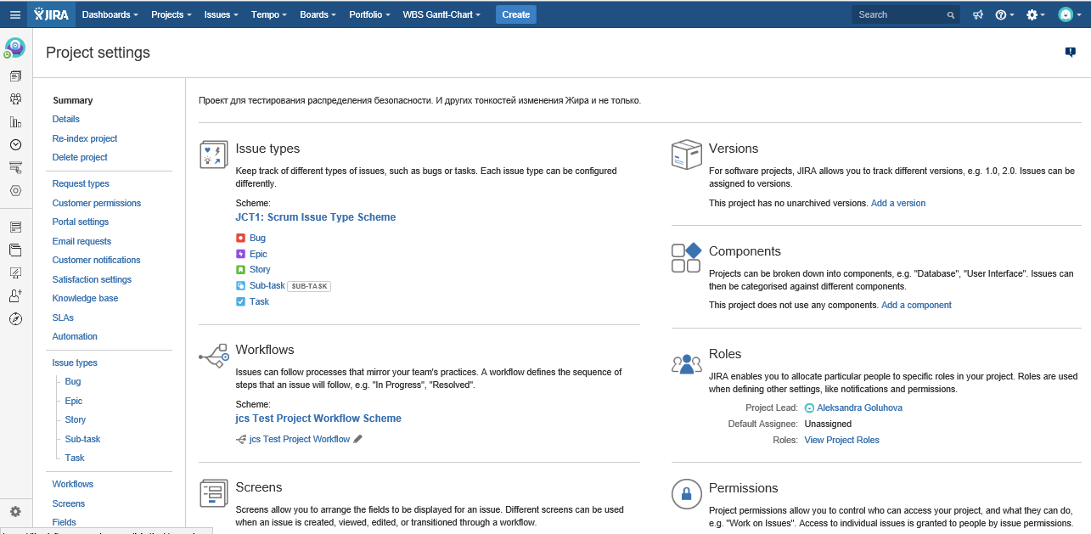Click the feedback icon beside Project settings

tap(1071, 53)
